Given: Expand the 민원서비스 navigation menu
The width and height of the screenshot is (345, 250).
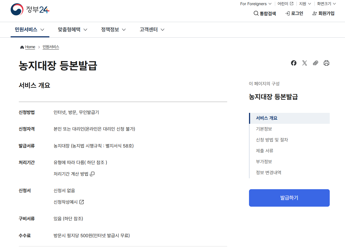Looking at the screenshot, I should coord(29,29).
